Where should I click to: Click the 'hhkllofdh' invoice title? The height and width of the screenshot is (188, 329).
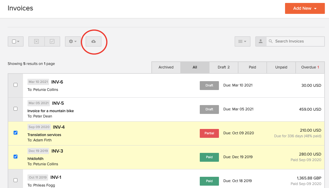35,159
